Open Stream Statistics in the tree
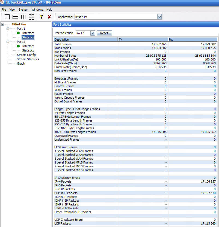219x227 pixels. pyautogui.click(x=28, y=59)
